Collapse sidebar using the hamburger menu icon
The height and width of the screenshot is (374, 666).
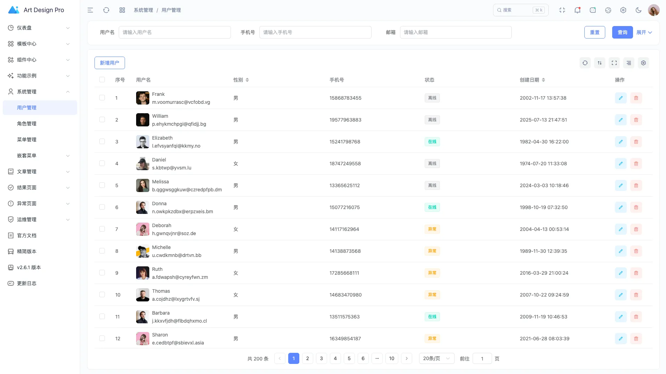(90, 10)
